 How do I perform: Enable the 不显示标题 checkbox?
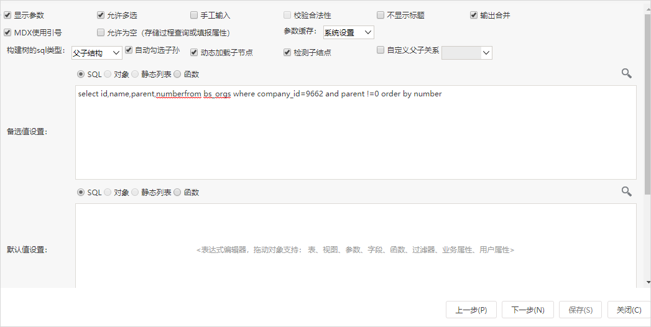[381, 16]
